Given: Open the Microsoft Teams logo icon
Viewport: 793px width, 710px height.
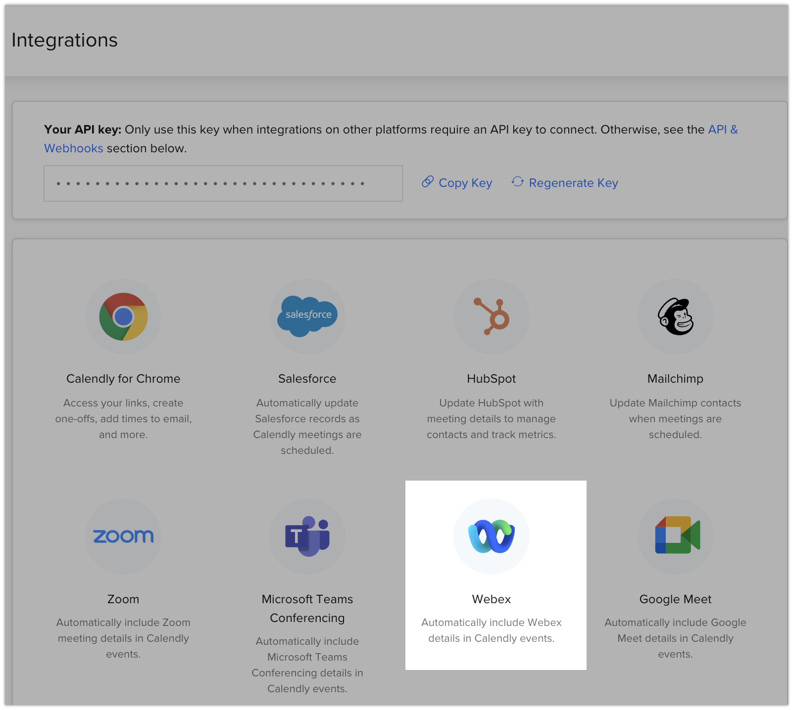Looking at the screenshot, I should tap(307, 536).
